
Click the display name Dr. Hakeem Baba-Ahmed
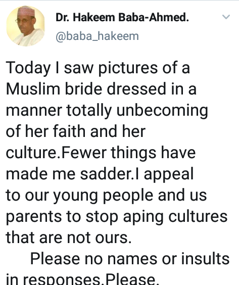tap(122, 18)
